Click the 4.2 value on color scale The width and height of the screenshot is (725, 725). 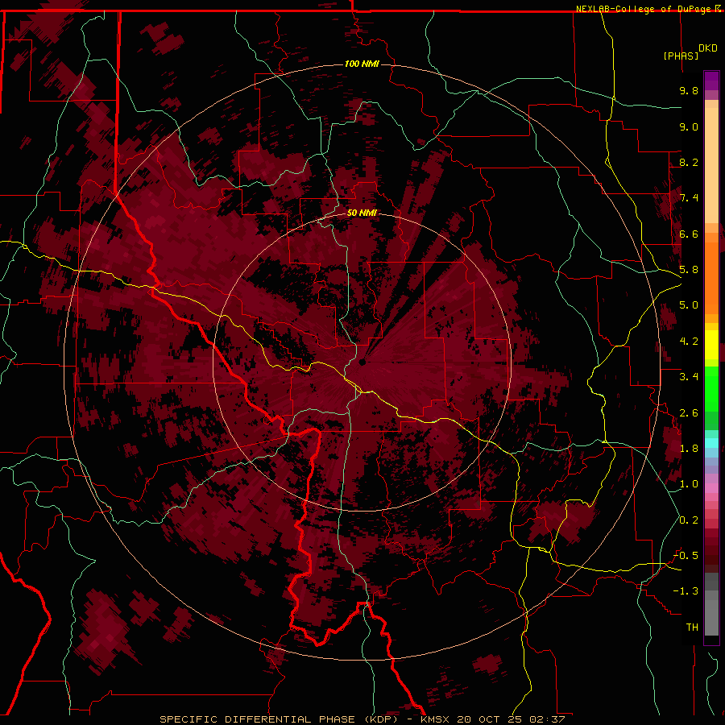[689, 342]
